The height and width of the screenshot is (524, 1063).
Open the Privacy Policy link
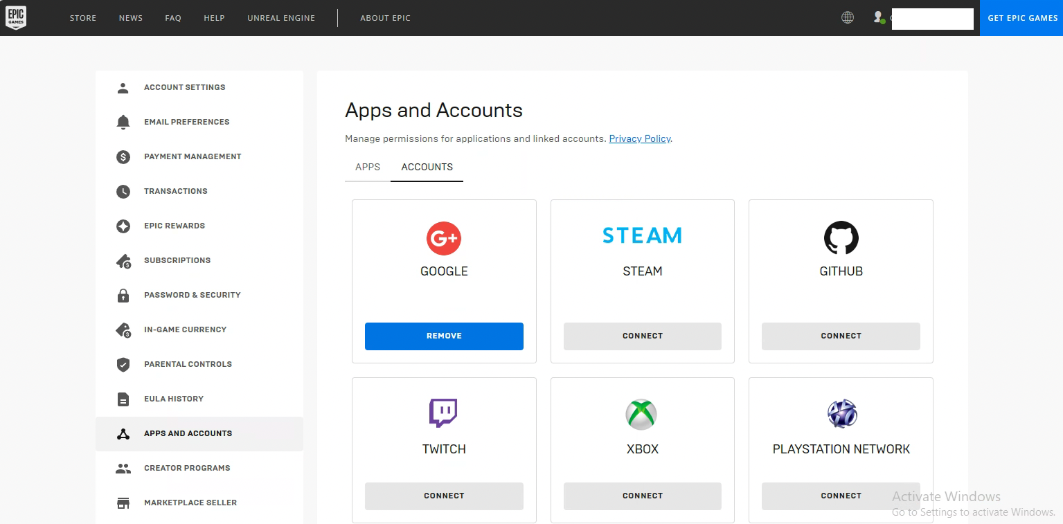click(640, 138)
